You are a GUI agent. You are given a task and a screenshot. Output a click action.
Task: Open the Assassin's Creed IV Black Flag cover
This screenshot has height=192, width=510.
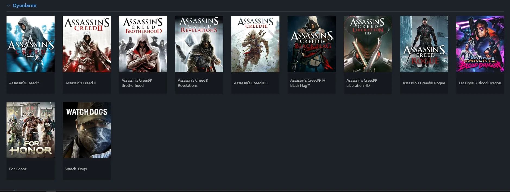pos(311,44)
